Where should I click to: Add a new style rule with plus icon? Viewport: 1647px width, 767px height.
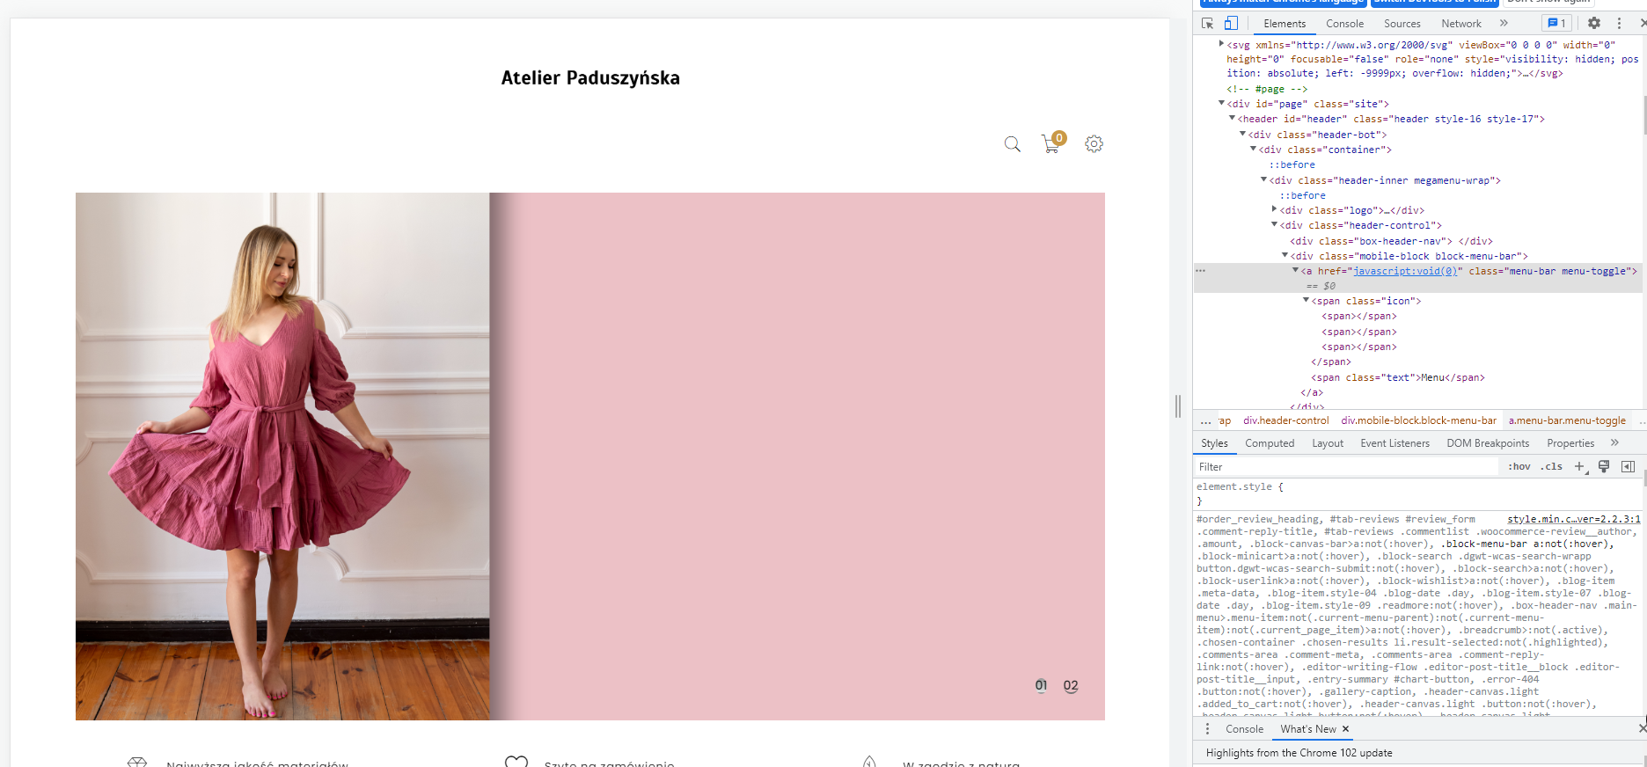[x=1580, y=467]
